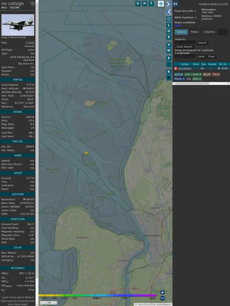Click the T map button
The image size is (230, 306).
[151, 3]
